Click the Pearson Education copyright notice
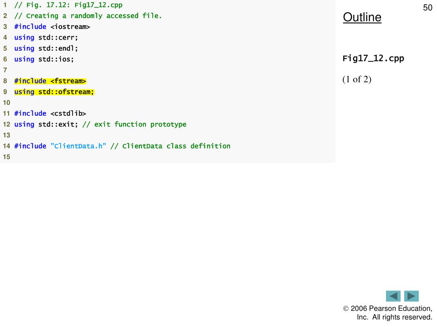This screenshot has width=437, height=327. click(387, 313)
